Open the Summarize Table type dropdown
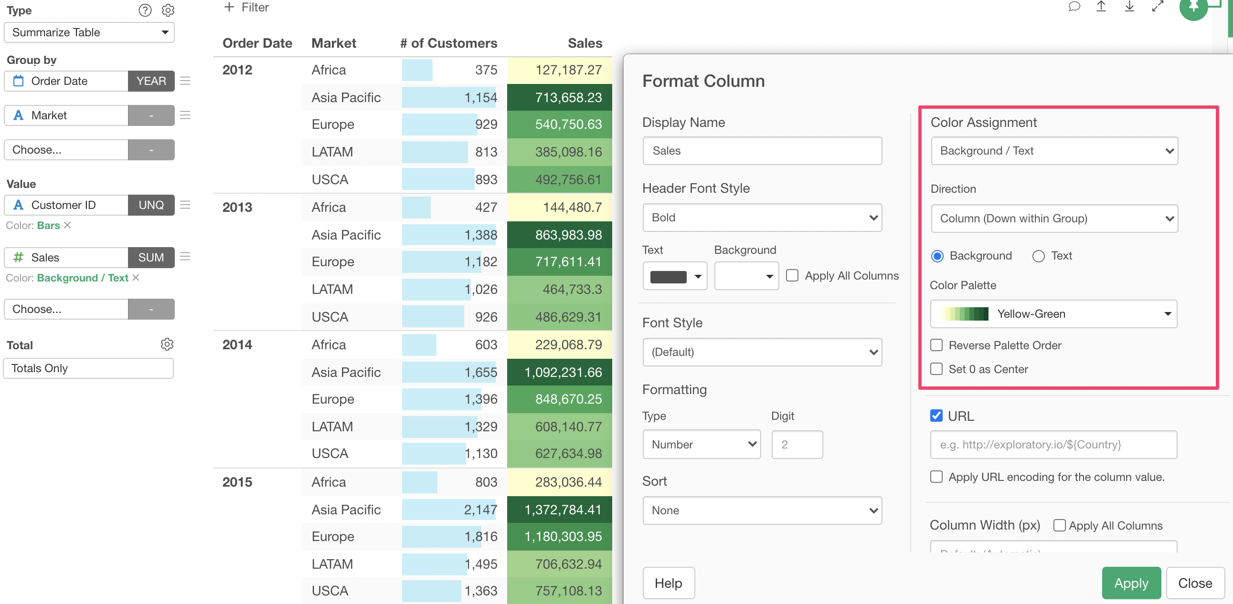Screen dimensions: 1233x604 pyautogui.click(x=89, y=32)
